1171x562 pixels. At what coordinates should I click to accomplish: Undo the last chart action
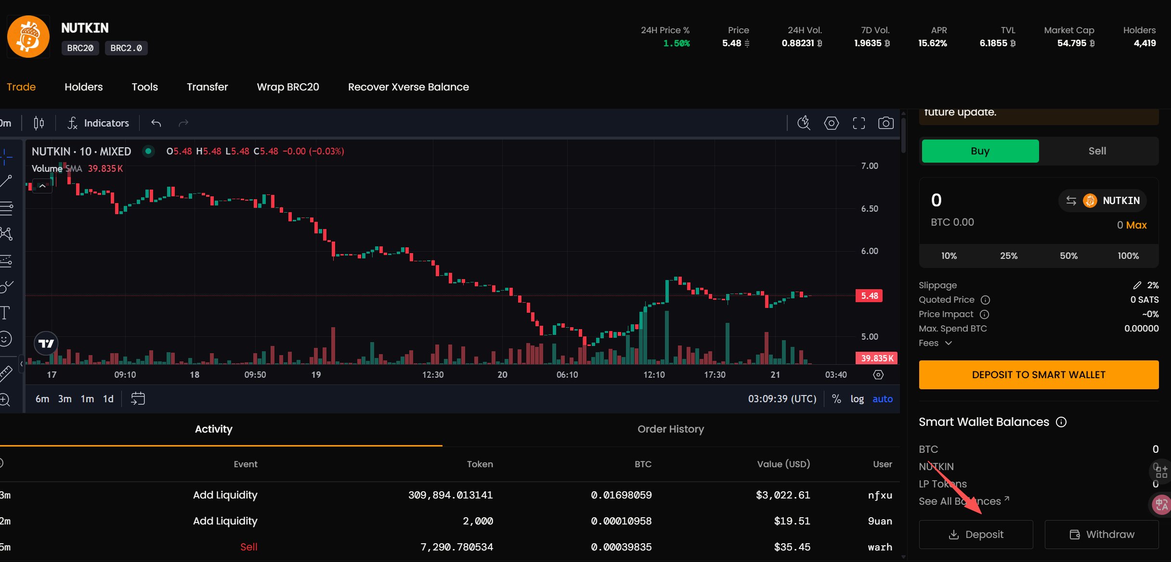156,123
